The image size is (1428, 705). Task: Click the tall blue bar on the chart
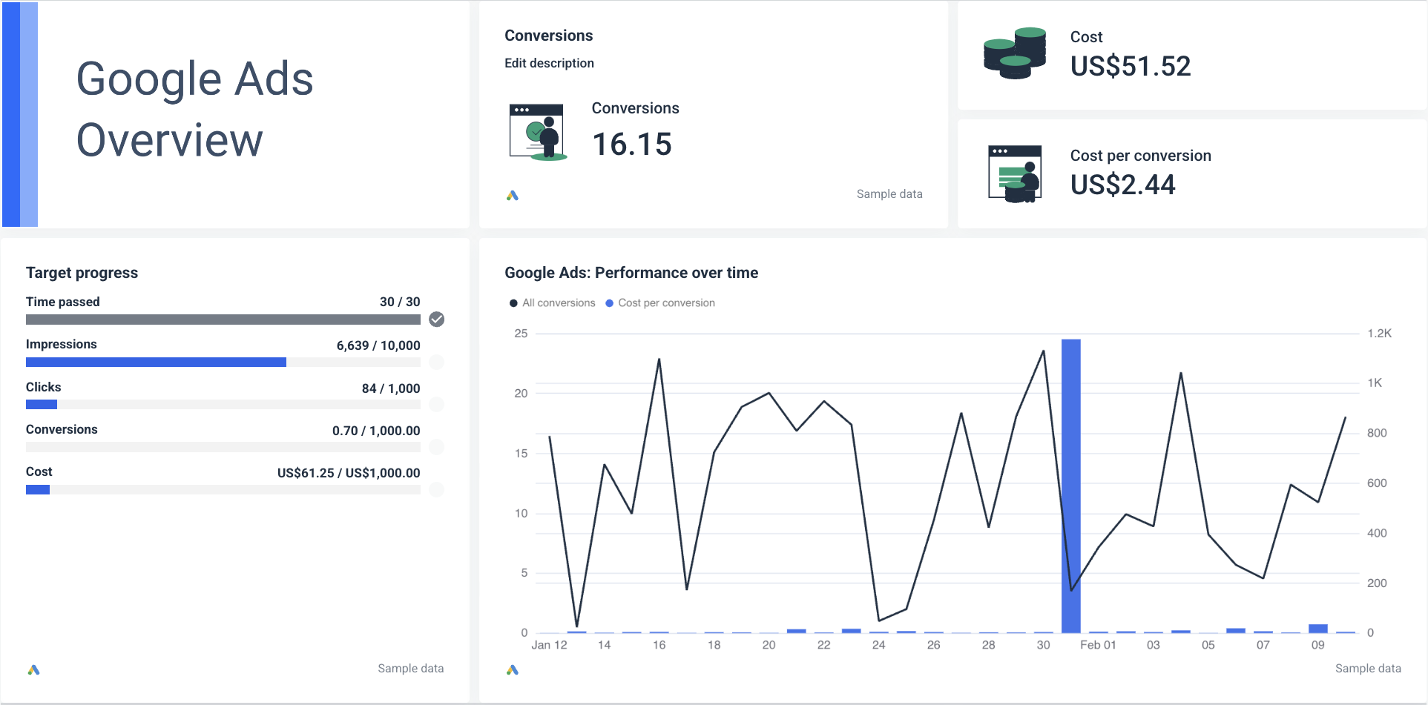(1071, 486)
